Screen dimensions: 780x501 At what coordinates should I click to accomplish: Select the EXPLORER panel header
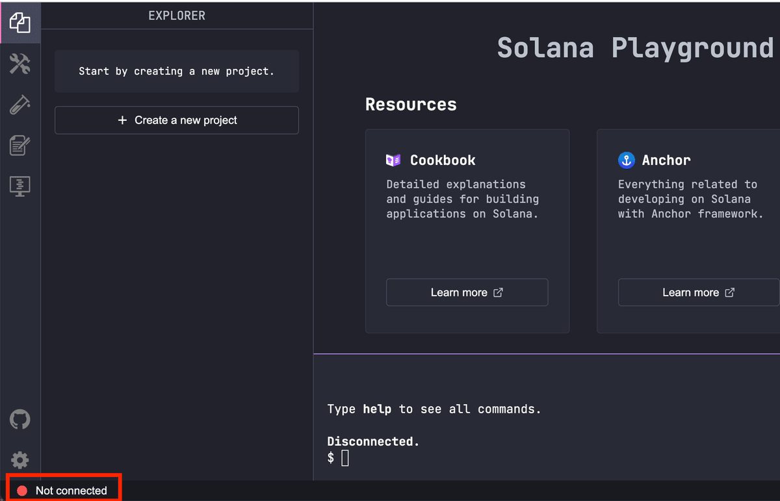(177, 16)
